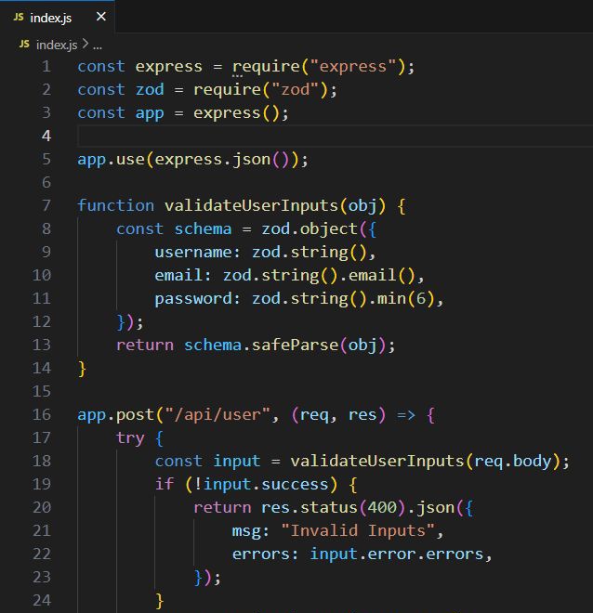Click the 'express' string in line 1
This screenshot has width=593, height=613.
tap(353, 67)
